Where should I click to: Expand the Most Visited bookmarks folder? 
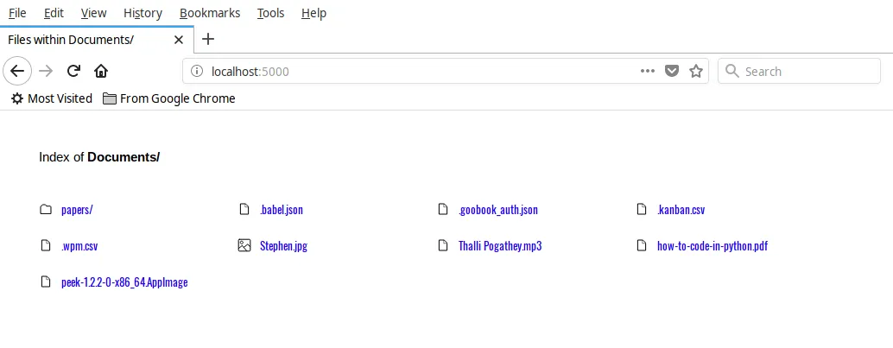[51, 98]
